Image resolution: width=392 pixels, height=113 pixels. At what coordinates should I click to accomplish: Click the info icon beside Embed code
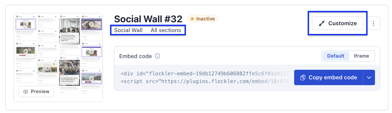point(157,56)
